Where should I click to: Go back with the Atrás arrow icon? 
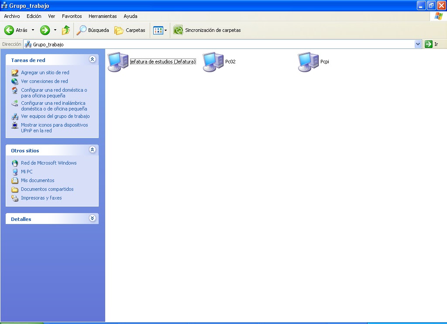[9, 30]
